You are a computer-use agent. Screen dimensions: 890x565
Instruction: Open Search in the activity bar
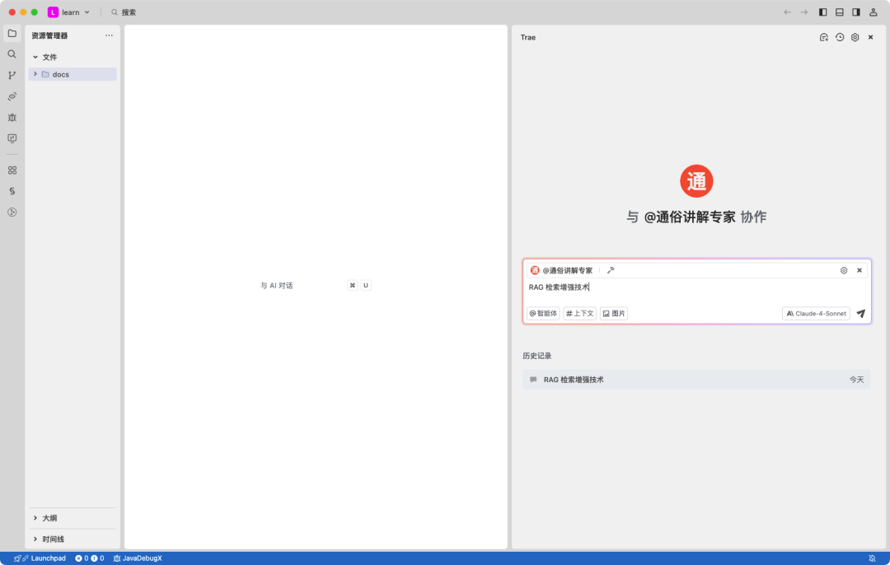[12, 54]
